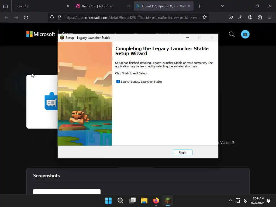Open the Windows Start menu
The width and height of the screenshot is (276, 207).
[108, 201]
